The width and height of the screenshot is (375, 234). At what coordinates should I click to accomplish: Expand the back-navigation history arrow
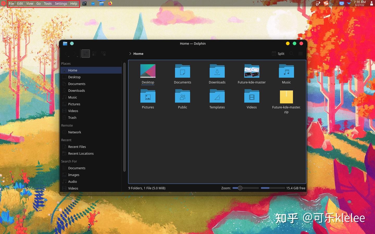point(68,56)
